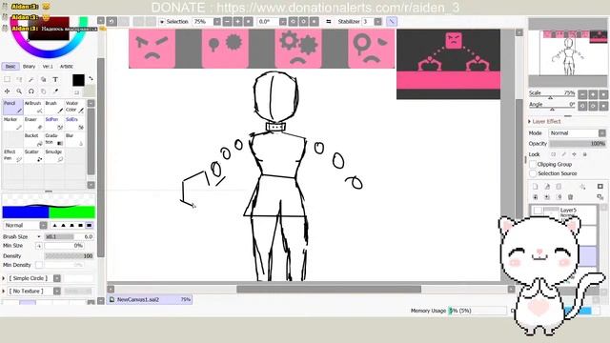Image resolution: width=610 pixels, height=343 pixels.
Task: Click navigator reset angle button
Action: (603, 106)
